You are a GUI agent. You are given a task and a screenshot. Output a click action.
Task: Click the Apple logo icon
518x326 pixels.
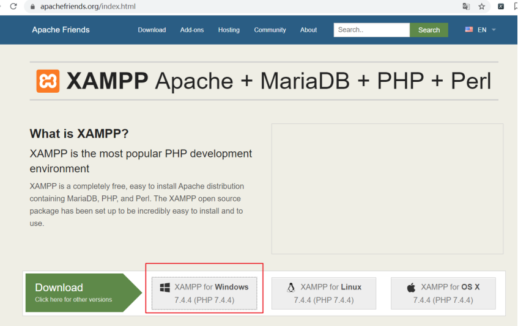click(x=412, y=288)
